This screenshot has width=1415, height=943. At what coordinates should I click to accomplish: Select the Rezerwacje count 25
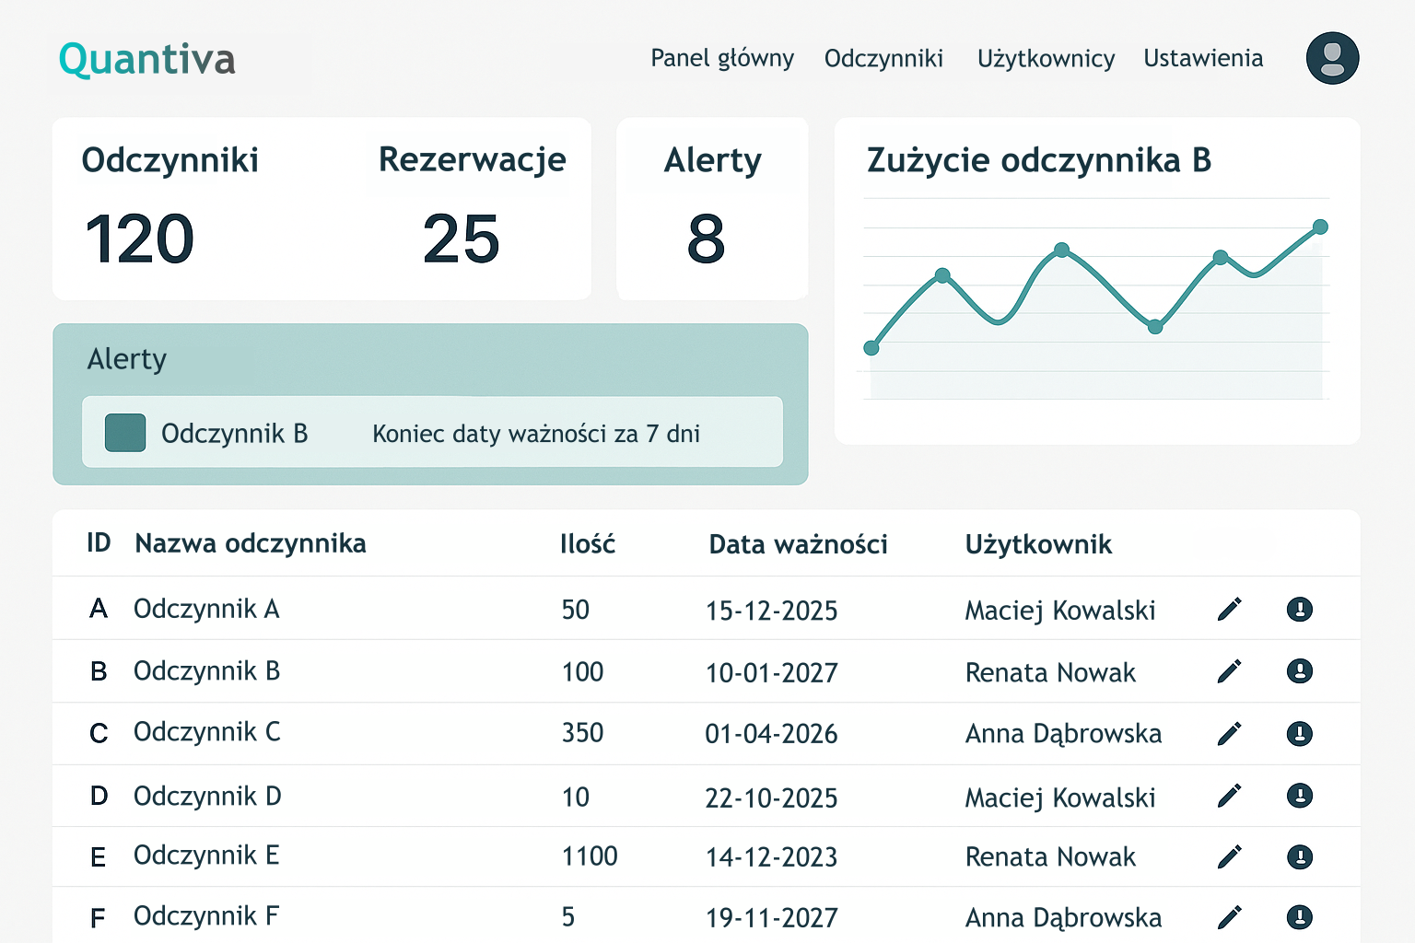pyautogui.click(x=462, y=239)
